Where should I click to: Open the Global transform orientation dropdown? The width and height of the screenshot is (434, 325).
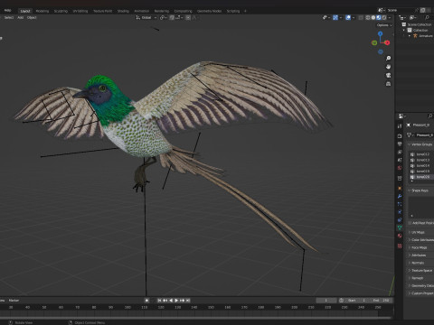point(146,18)
